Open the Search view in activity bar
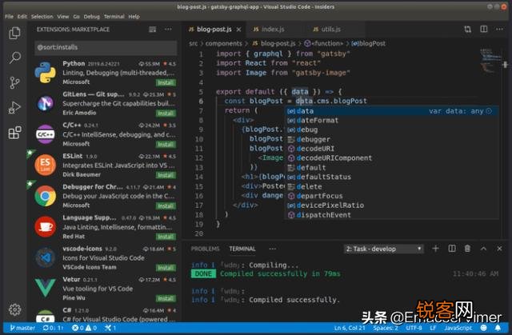Image resolution: width=512 pixels, height=335 pixels. [14, 58]
